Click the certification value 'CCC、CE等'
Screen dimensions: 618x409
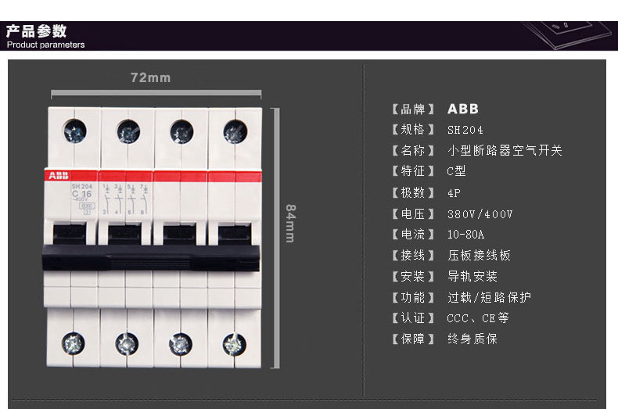478,318
